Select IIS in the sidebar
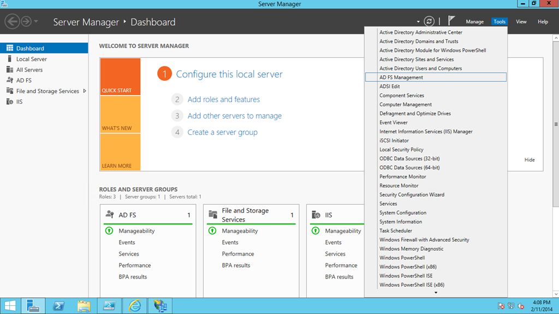559x314 pixels. tap(44, 102)
